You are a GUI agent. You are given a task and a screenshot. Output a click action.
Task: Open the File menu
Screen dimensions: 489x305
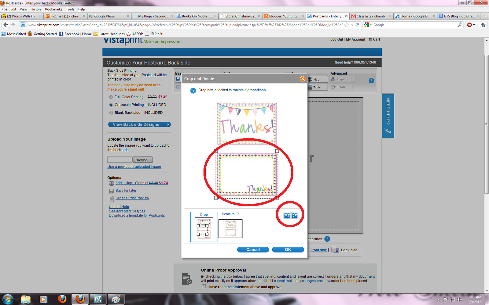pos(4,9)
